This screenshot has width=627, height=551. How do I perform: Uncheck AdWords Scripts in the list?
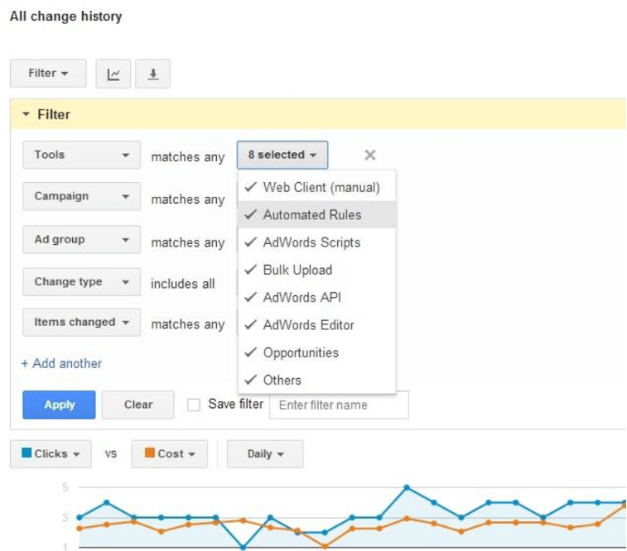(x=316, y=242)
